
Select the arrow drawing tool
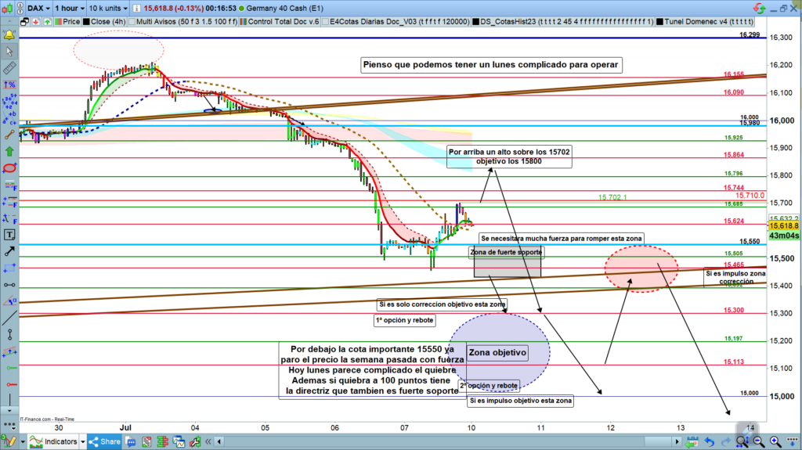(x=9, y=250)
